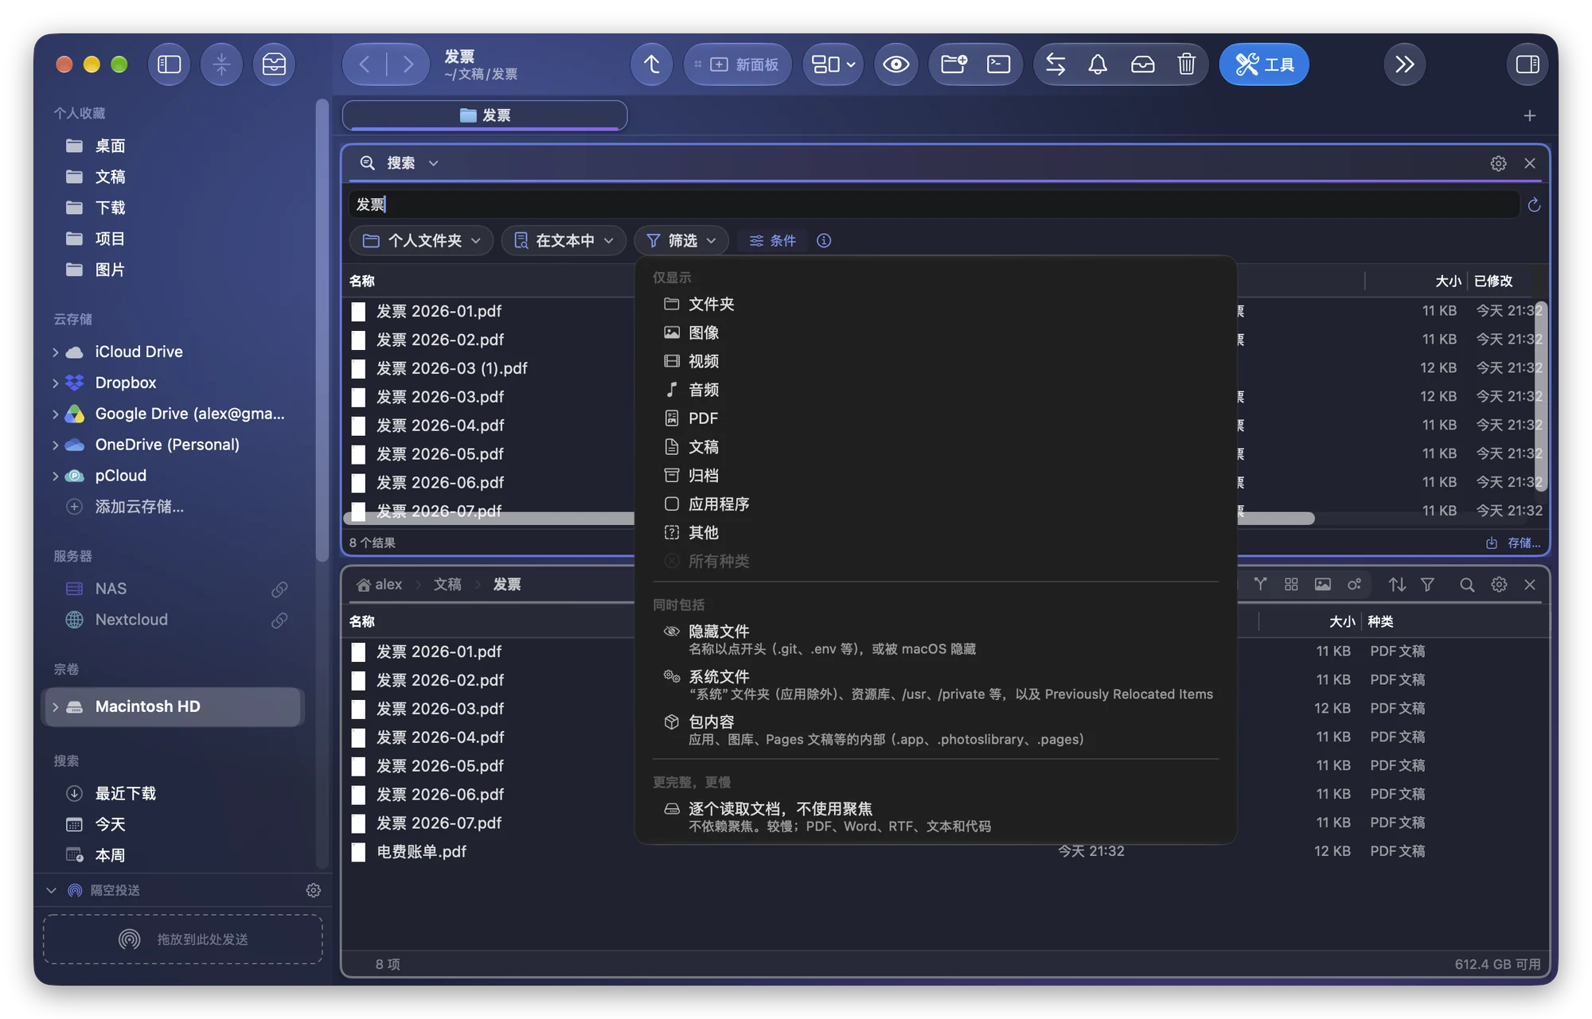The image size is (1592, 1019).
Task: Show more toolbar items via double chevron
Action: coord(1404,64)
